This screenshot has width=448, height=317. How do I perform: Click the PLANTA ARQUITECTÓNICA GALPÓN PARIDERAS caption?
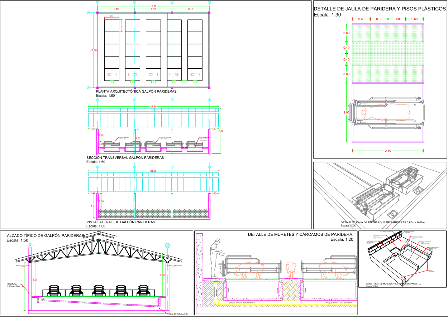136,92
